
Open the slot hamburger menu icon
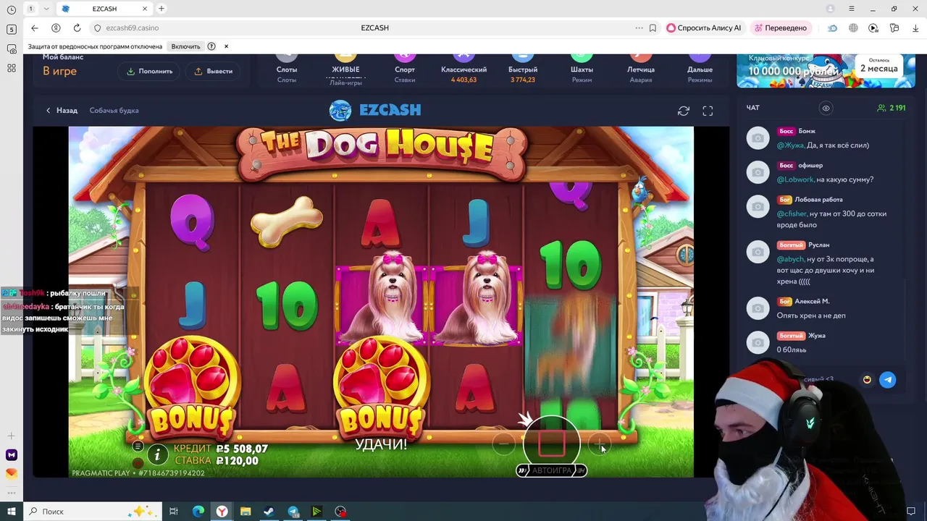pos(138,446)
